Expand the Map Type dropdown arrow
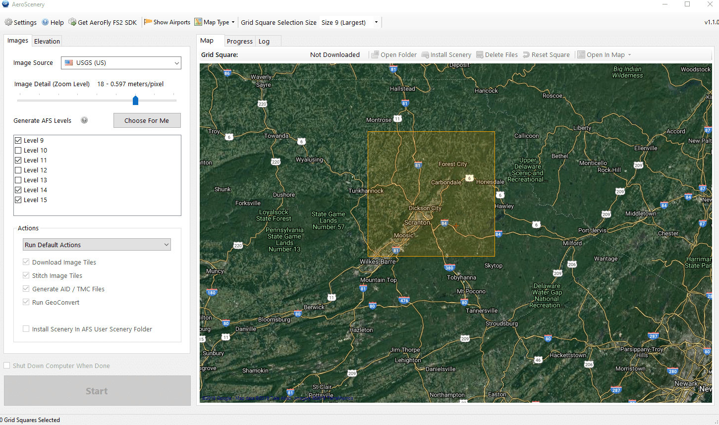 click(233, 22)
